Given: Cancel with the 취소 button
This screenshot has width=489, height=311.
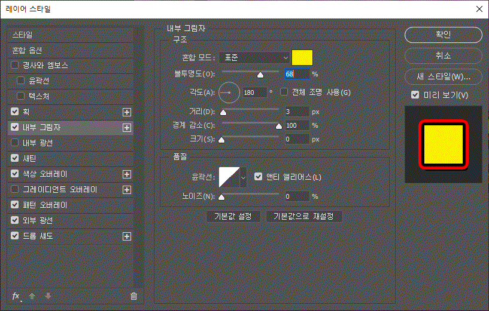Looking at the screenshot, I should pyautogui.click(x=443, y=56).
